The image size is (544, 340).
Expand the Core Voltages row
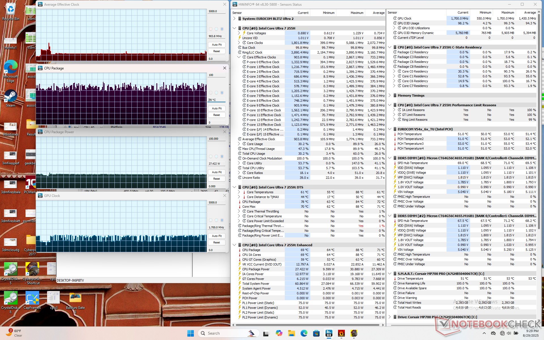click(239, 33)
